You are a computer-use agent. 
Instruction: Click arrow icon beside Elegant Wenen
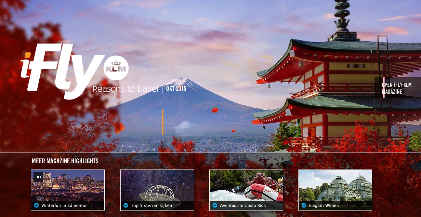coord(304,205)
